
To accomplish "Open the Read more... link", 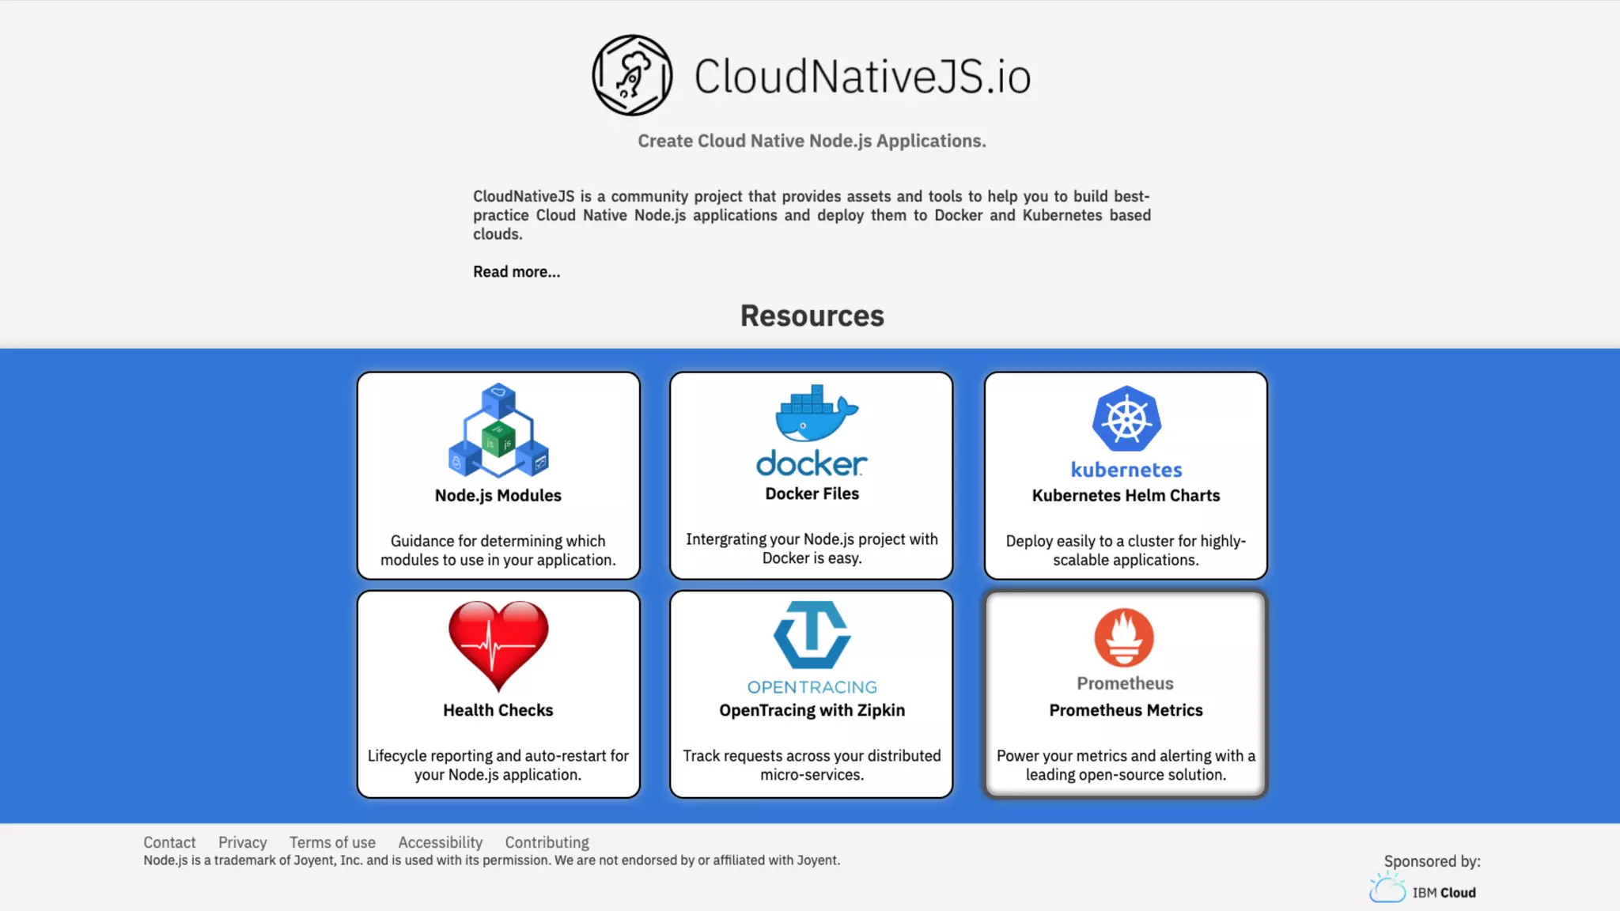I will pyautogui.click(x=517, y=272).
